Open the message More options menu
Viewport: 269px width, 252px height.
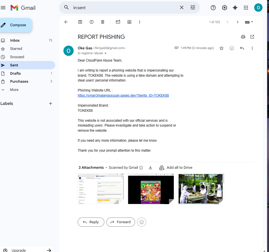click(252, 48)
